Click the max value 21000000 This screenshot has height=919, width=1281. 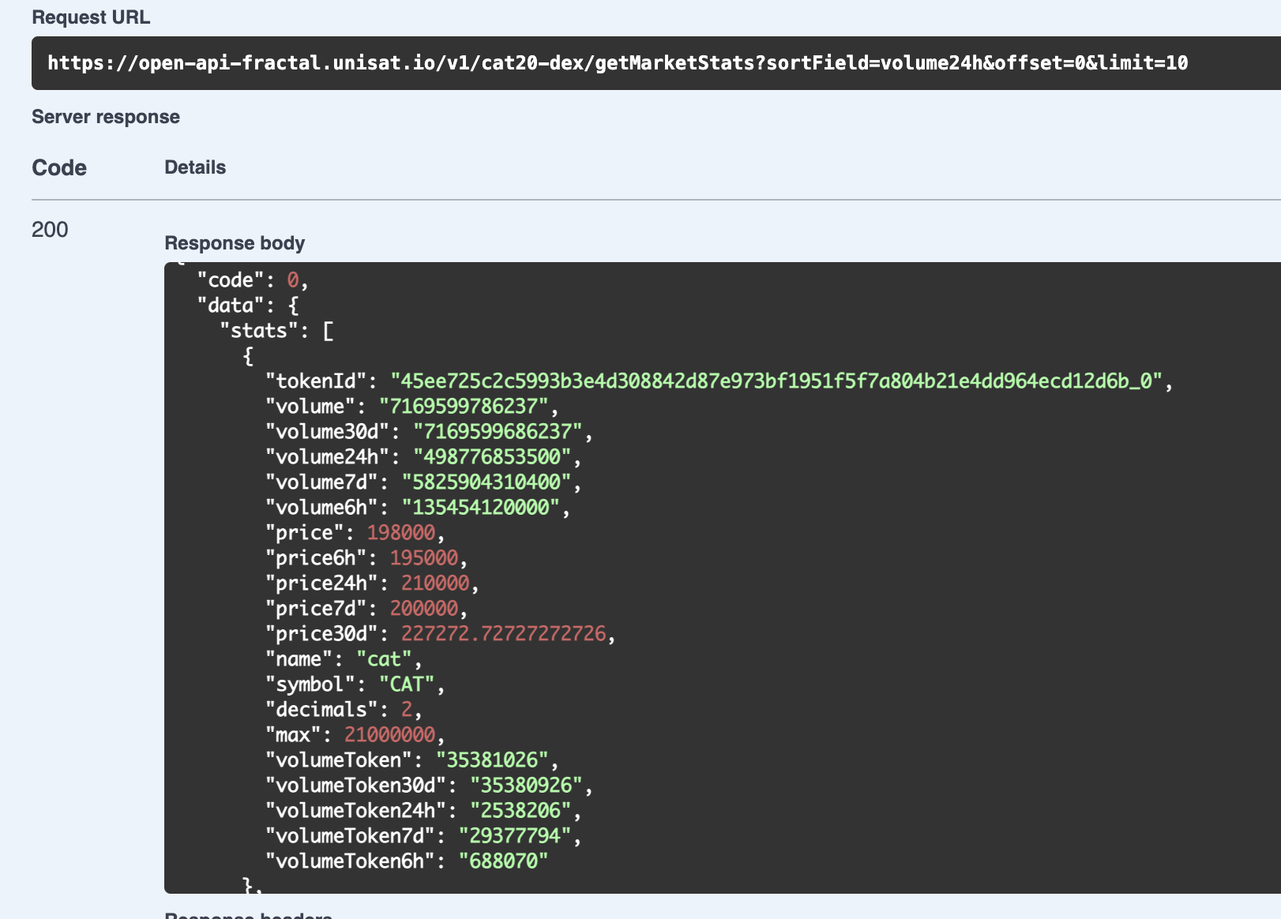pyautogui.click(x=389, y=735)
